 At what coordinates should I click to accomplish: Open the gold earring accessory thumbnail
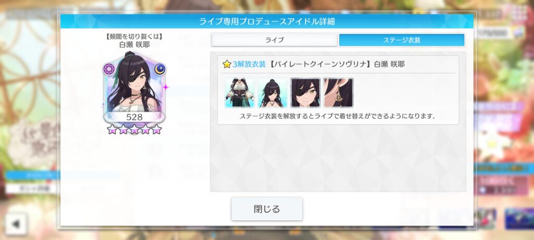click(x=338, y=93)
